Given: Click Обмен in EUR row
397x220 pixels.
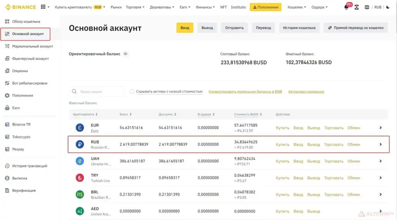Looking at the screenshot, I should click(x=354, y=128).
